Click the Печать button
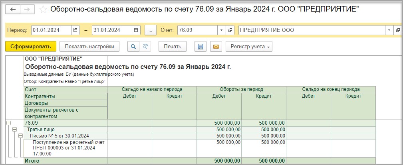This screenshot has width=403, height=165. point(172,47)
